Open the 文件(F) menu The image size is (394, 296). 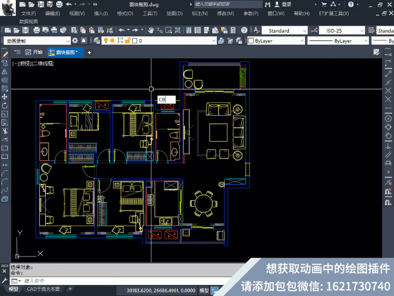point(28,14)
